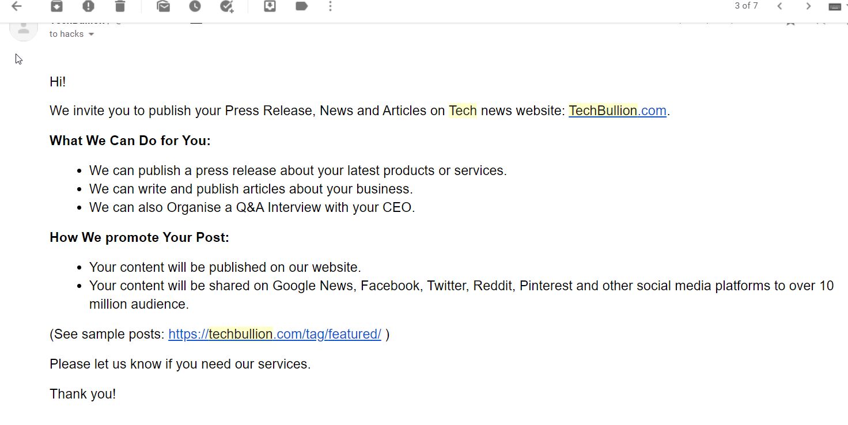This screenshot has height=425, width=848.
Task: Open the TechBullion.com link
Action: tap(617, 111)
